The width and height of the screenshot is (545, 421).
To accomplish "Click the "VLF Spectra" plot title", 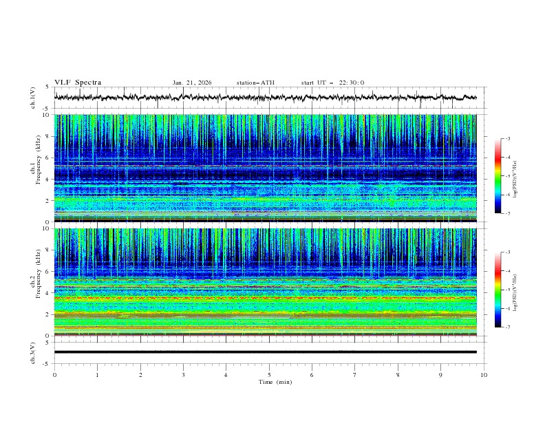I will pyautogui.click(x=78, y=83).
